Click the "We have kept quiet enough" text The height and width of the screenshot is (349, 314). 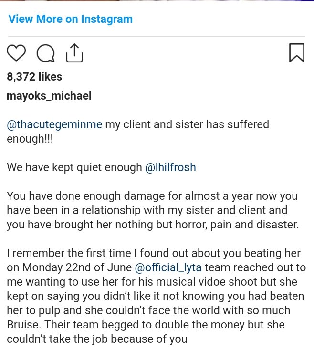pos(74,167)
